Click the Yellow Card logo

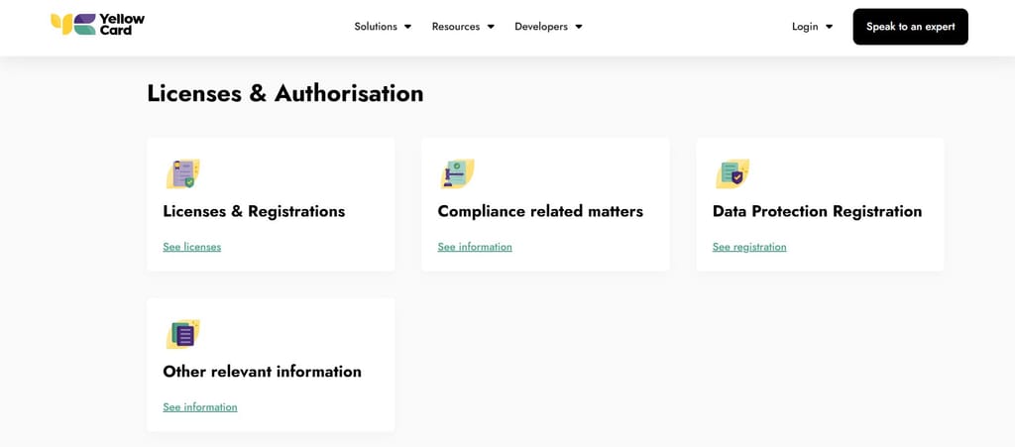point(98,24)
